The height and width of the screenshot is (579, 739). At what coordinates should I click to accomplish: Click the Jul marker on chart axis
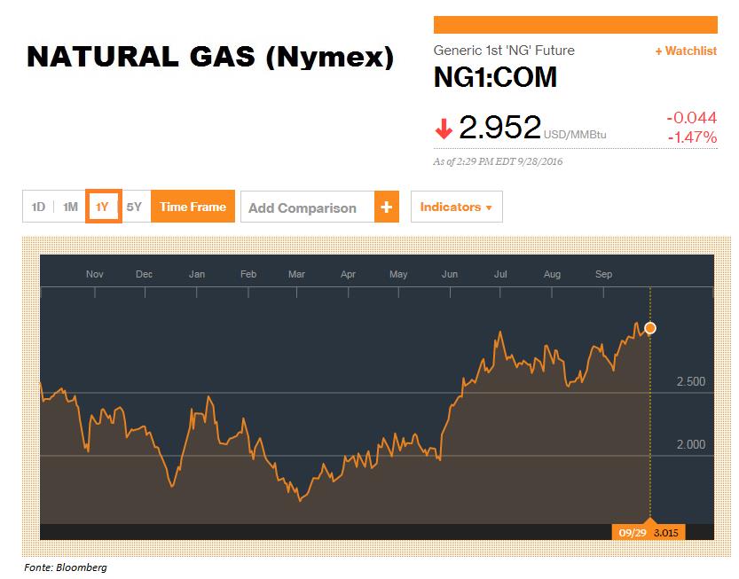point(500,274)
